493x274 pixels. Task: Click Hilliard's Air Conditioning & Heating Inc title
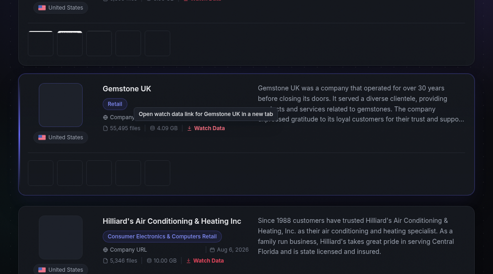[x=172, y=221]
